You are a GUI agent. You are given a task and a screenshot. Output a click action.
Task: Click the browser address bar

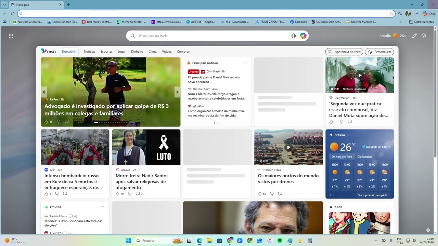(206, 14)
